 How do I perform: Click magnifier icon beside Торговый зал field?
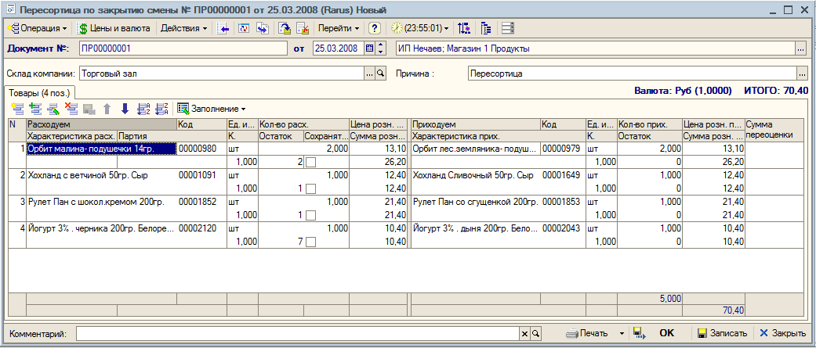click(x=380, y=74)
